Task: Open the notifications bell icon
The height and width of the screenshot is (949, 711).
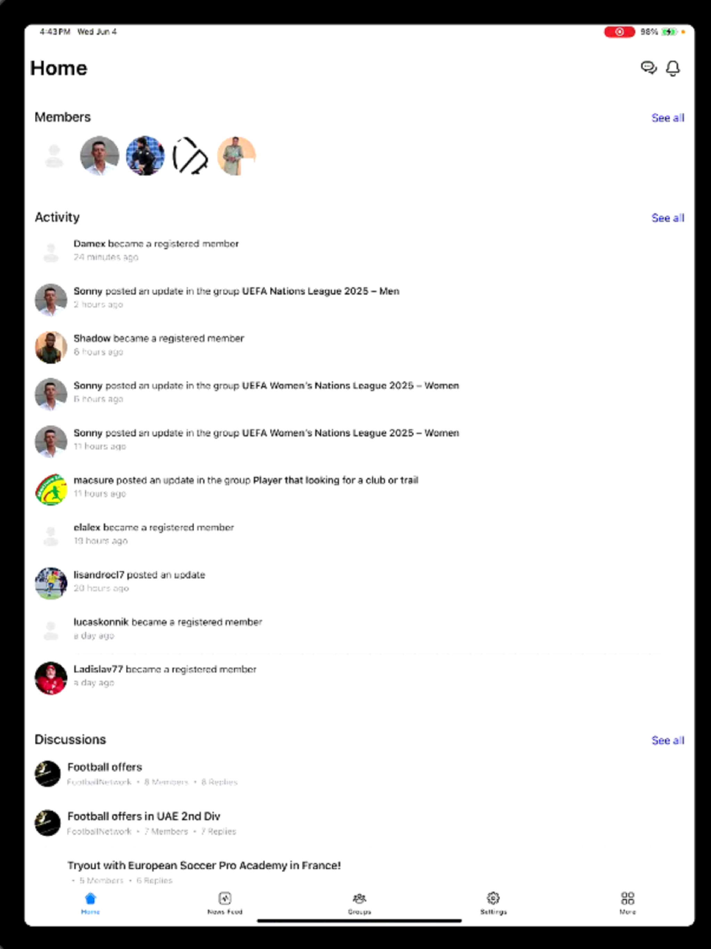Action: (672, 68)
